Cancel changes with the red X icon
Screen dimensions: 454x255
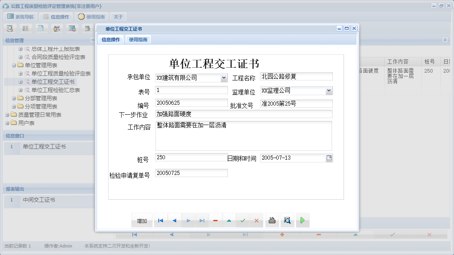tap(256, 220)
